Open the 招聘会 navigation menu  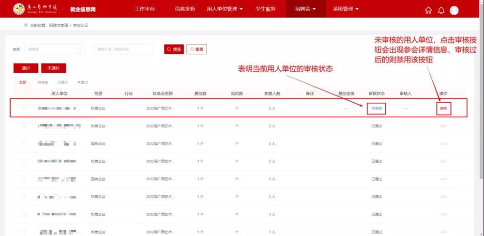tap(305, 9)
